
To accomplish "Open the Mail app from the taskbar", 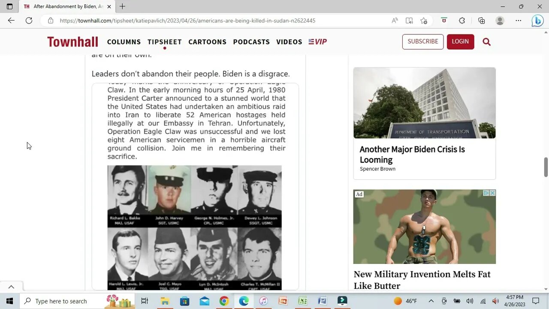I will (205, 301).
